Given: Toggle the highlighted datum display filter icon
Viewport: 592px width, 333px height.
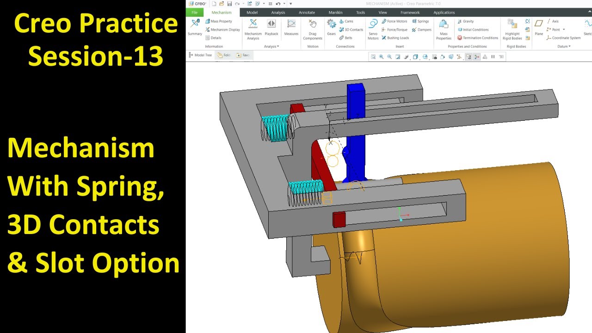Looking at the screenshot, I should pos(469,57).
